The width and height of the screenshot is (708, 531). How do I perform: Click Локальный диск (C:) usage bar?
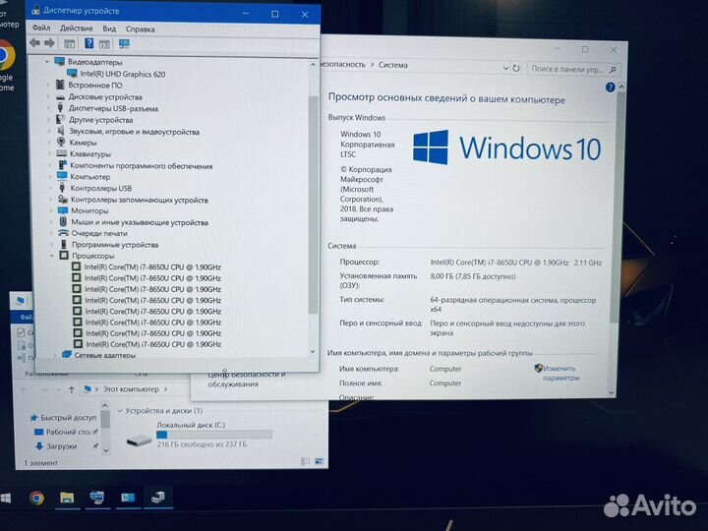214,435
